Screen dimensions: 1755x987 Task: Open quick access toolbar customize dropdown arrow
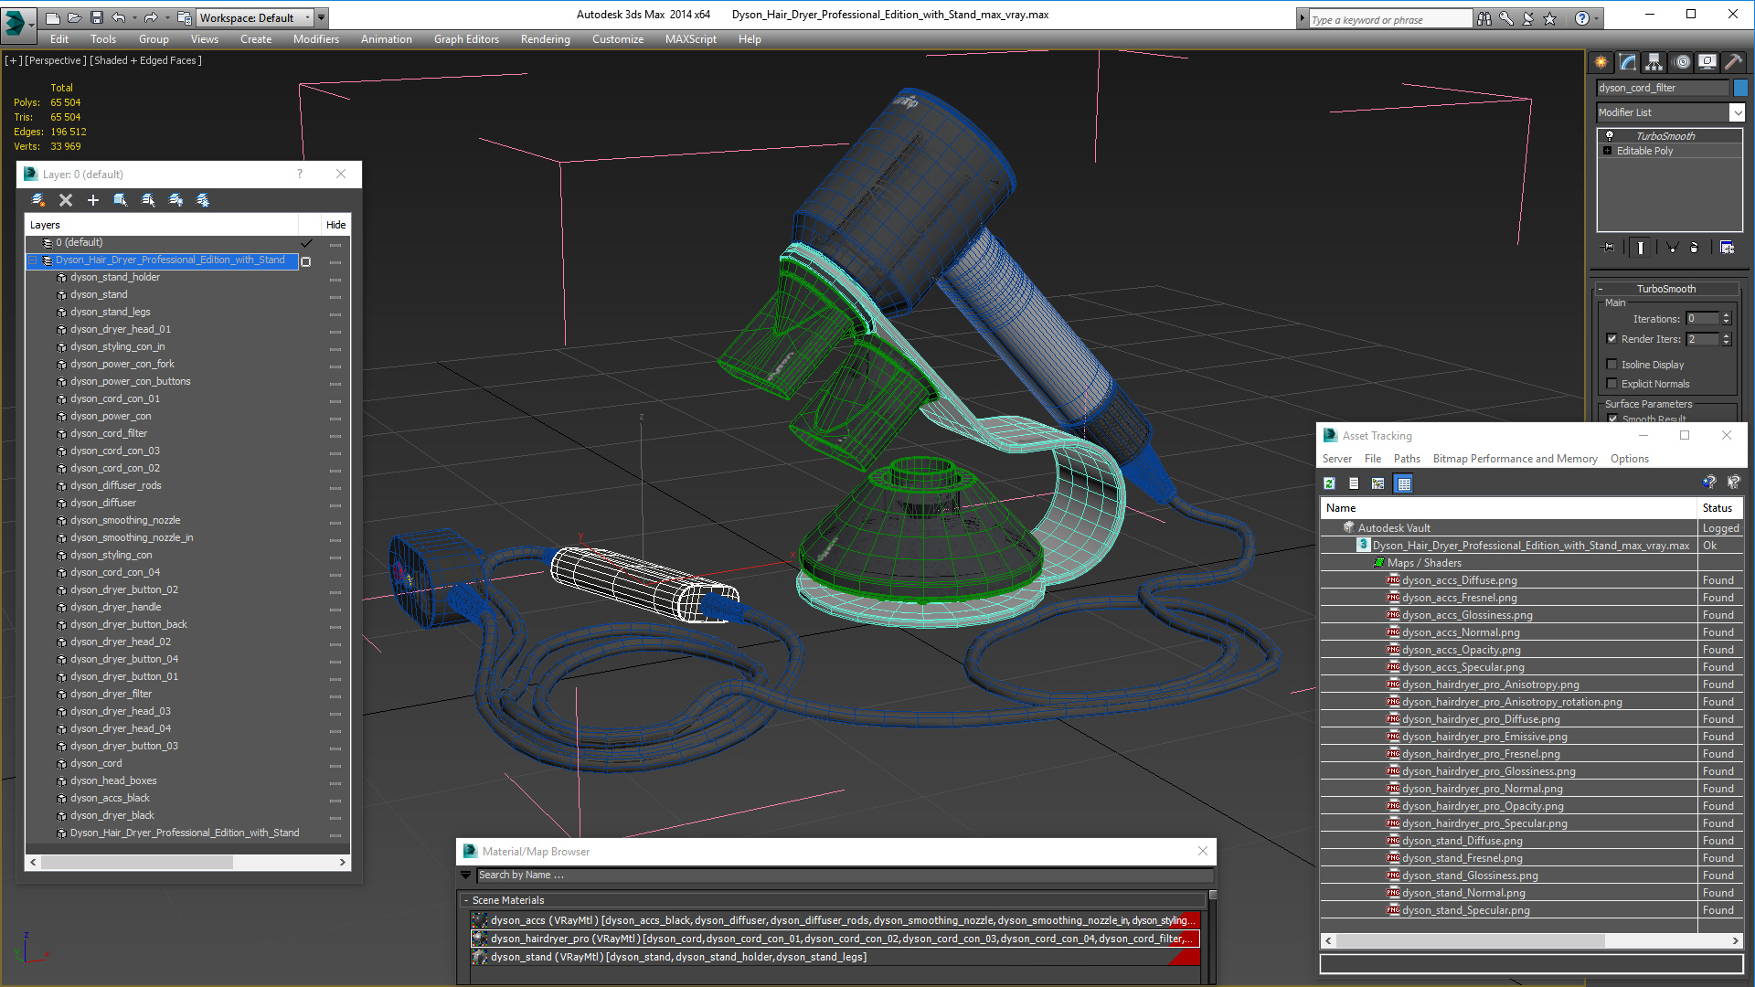(x=321, y=17)
